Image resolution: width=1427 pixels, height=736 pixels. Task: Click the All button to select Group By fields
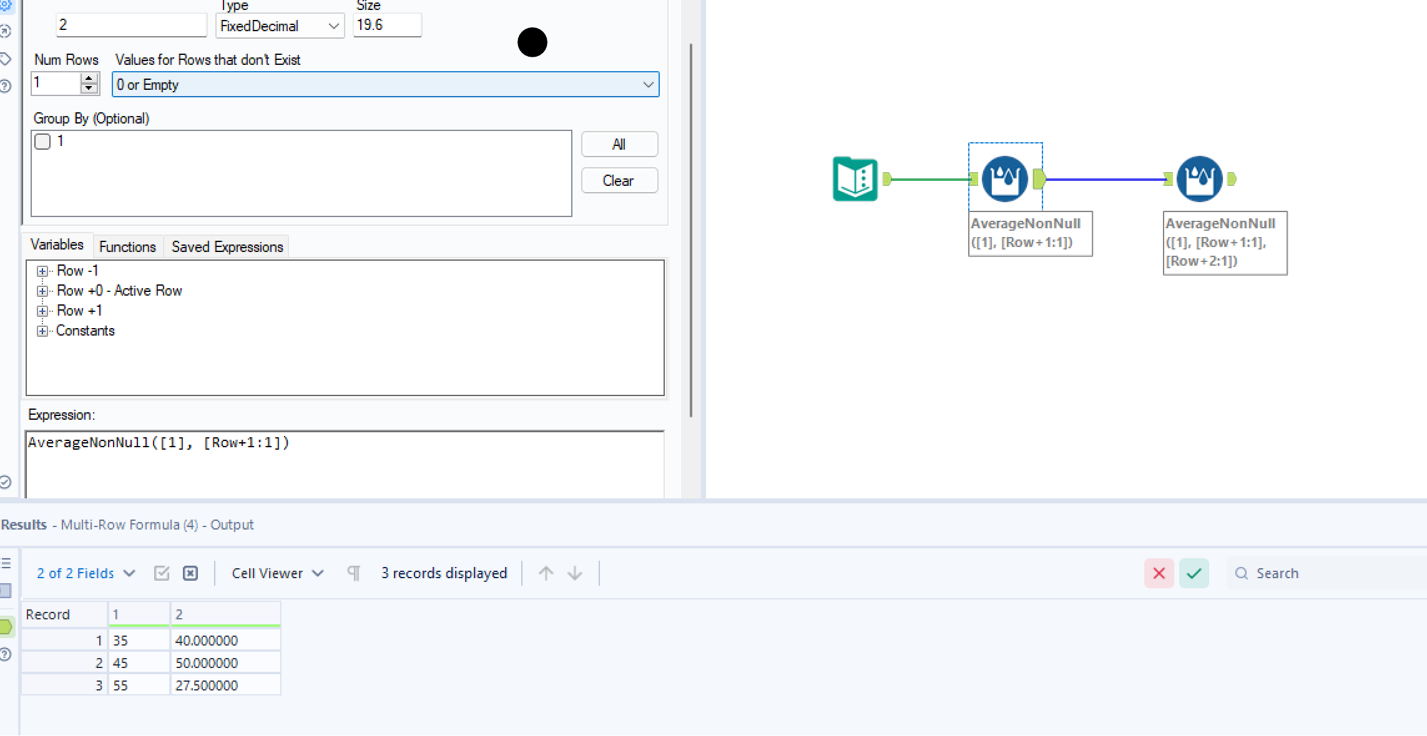(619, 144)
